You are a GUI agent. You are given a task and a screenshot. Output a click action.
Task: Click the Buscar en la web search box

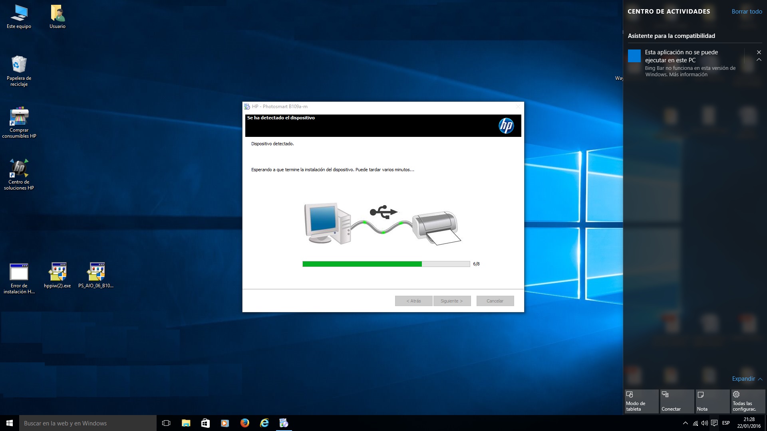coord(88,423)
